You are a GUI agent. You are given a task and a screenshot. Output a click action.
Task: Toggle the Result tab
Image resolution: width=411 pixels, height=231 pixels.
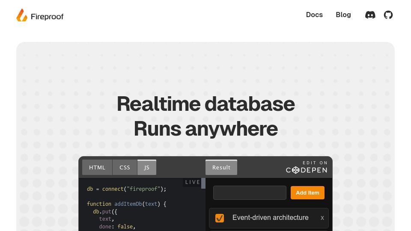tap(221, 167)
